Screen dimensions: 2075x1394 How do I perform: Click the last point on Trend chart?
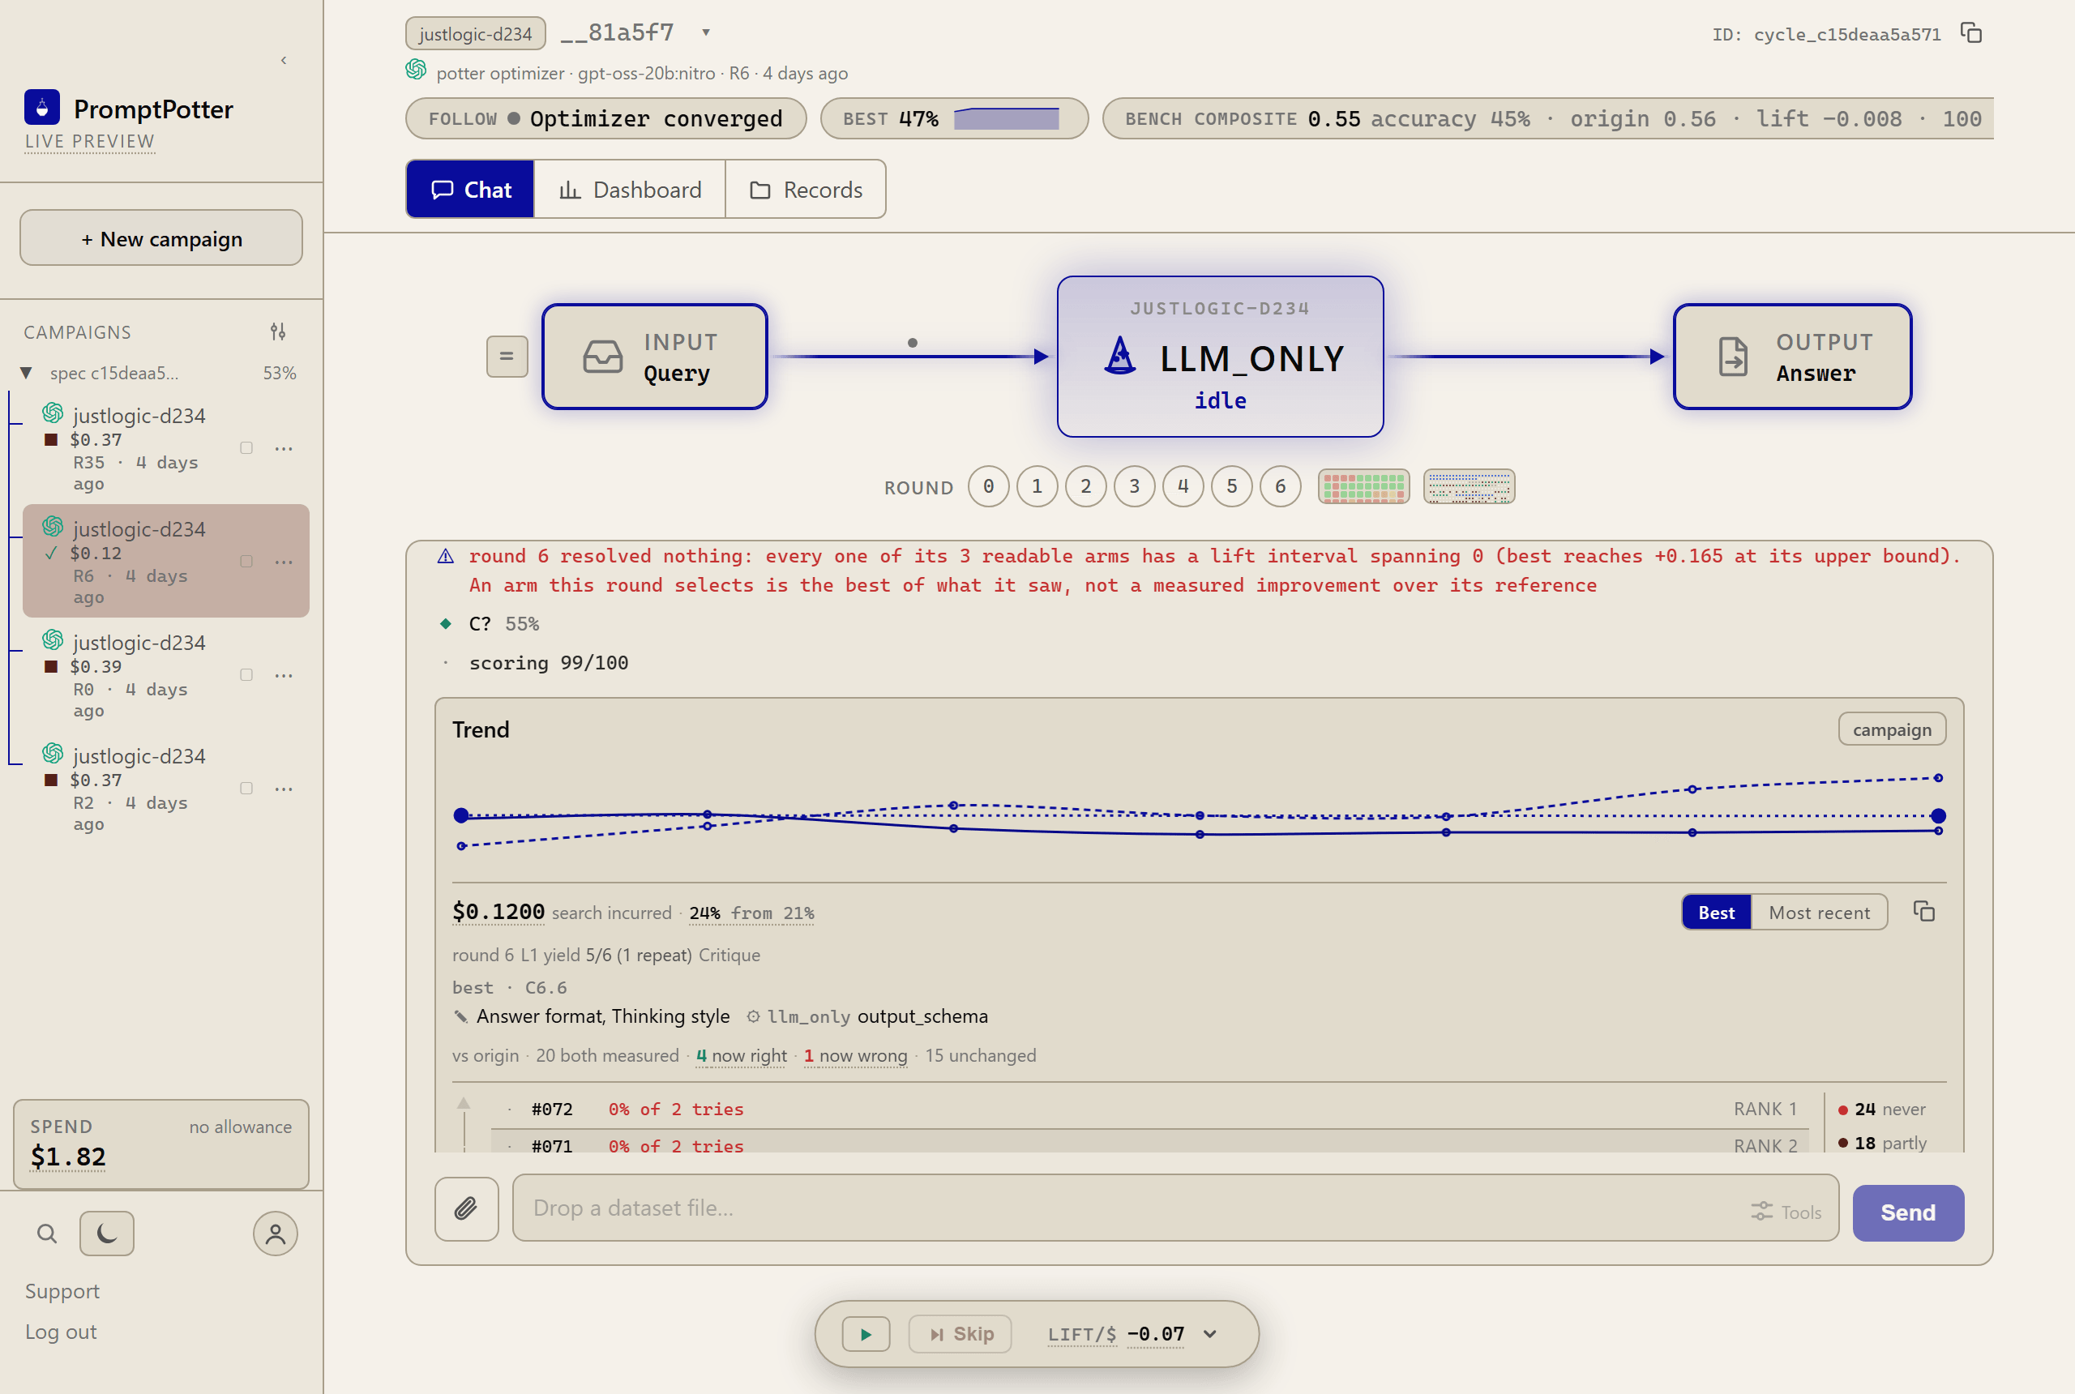coord(1938,815)
